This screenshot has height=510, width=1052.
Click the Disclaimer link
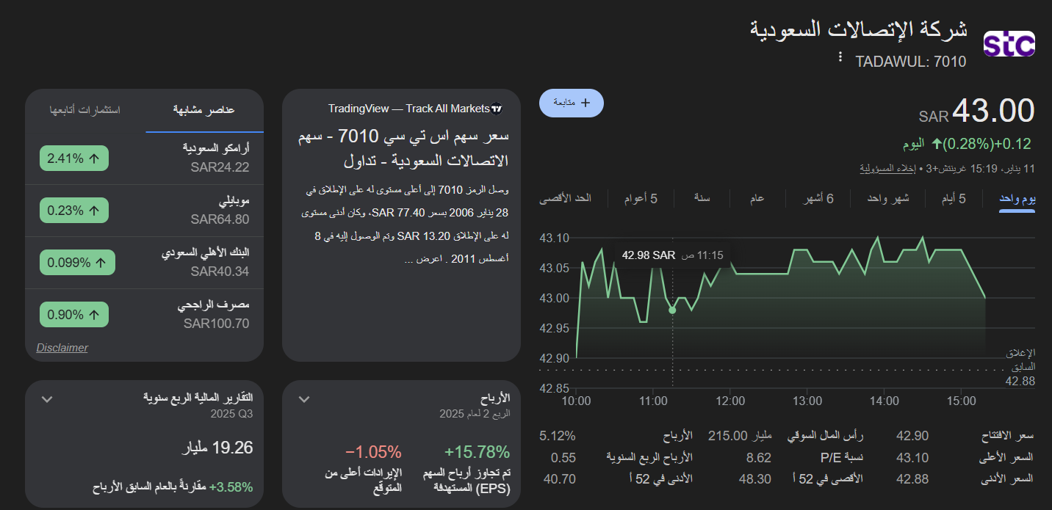62,348
